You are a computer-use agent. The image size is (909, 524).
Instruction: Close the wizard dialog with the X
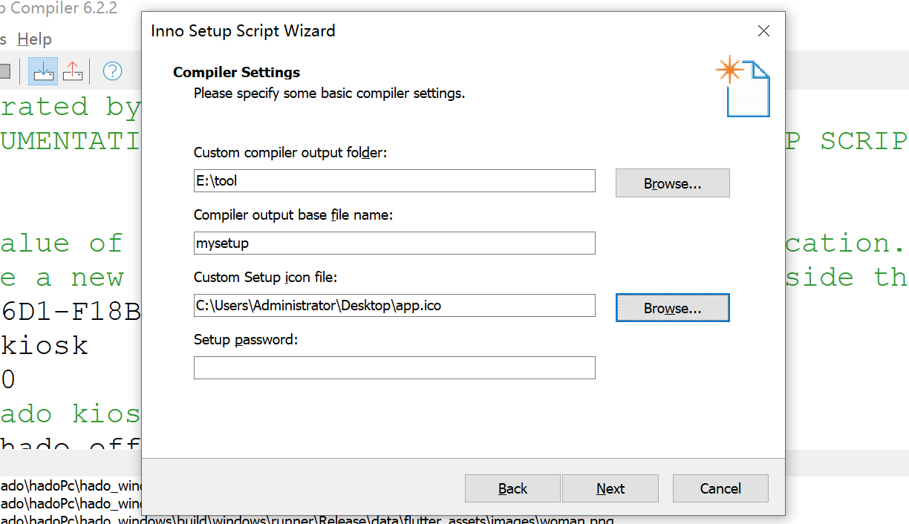pyautogui.click(x=763, y=30)
